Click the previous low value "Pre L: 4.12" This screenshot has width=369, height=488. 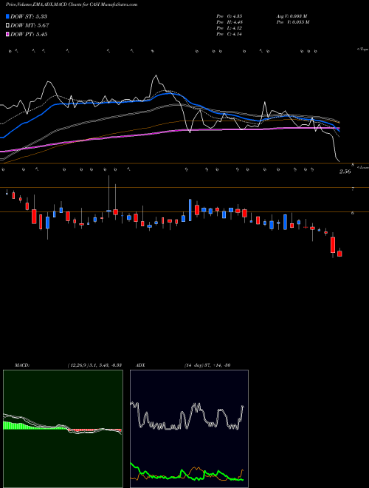coord(230,28)
